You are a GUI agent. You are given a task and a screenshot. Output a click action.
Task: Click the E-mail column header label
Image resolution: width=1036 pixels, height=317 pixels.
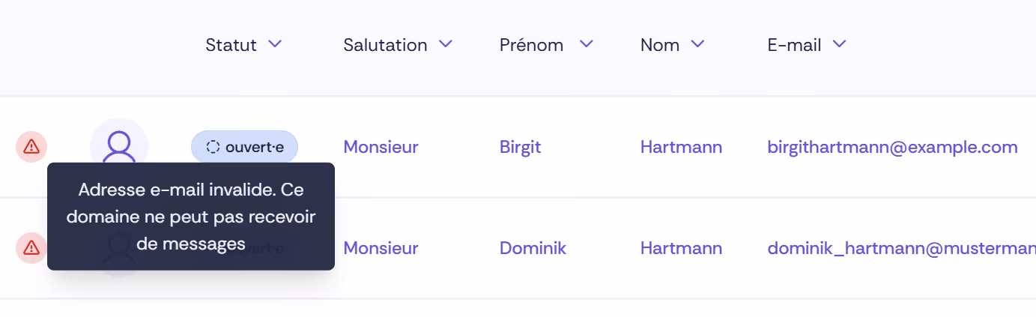coord(795,45)
